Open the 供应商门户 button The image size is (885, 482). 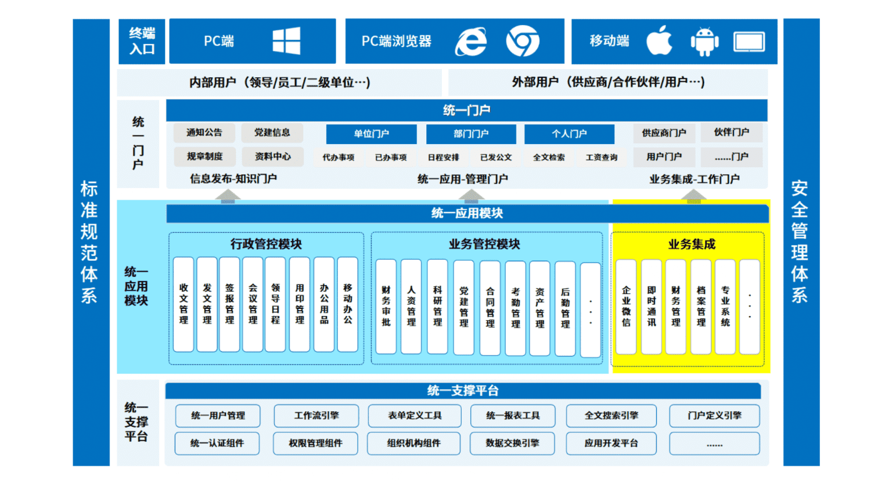pyautogui.click(x=664, y=132)
